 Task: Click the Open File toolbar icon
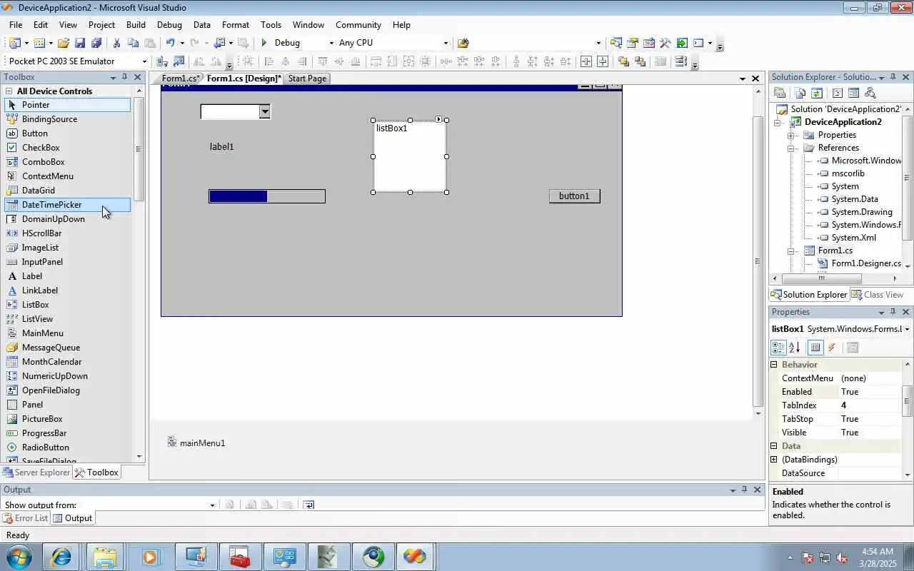click(64, 43)
